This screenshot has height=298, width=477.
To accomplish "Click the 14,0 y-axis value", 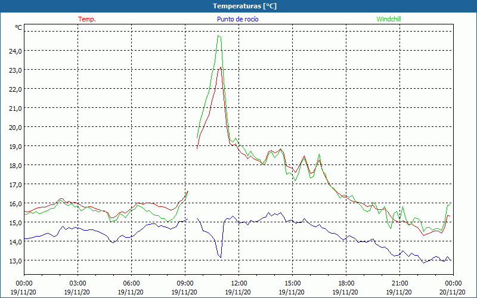I will 16,242.
